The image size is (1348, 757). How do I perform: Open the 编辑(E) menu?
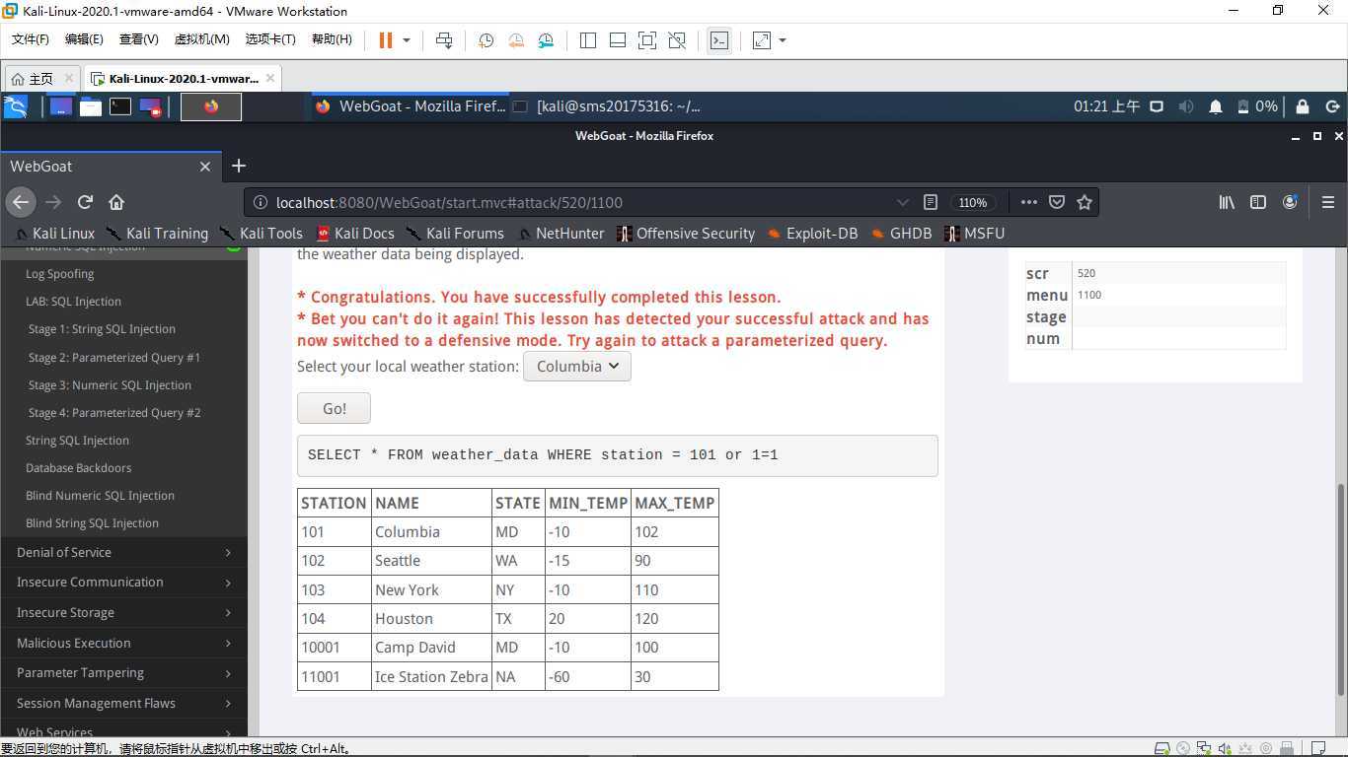coord(84,39)
